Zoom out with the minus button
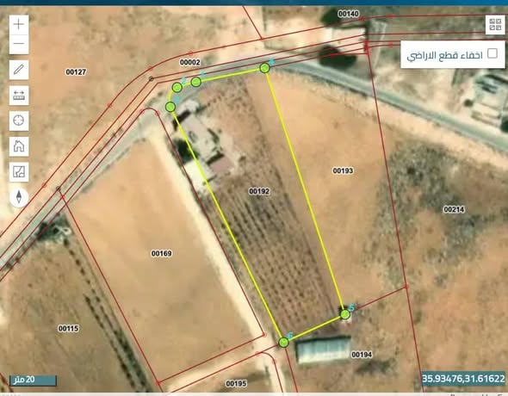508x396 pixels. pyautogui.click(x=19, y=44)
